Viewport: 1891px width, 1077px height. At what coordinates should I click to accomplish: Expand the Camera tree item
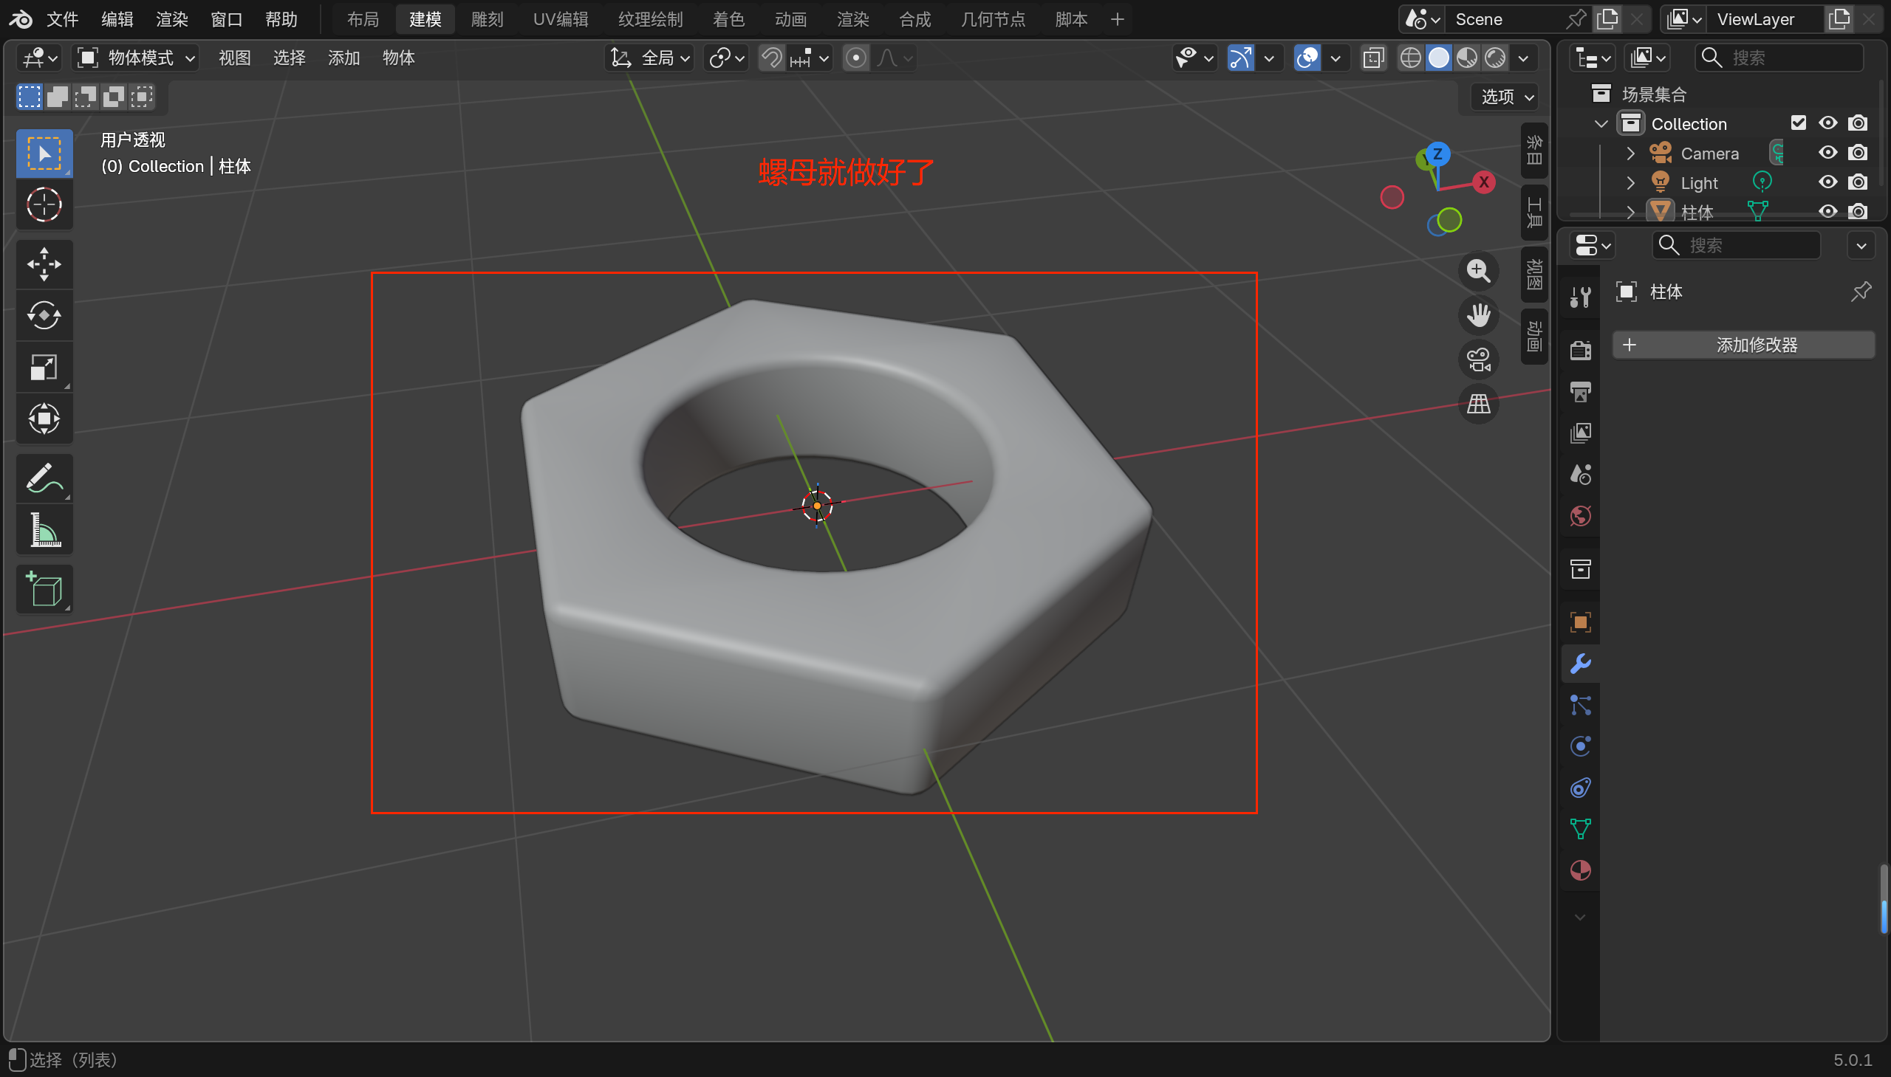pyautogui.click(x=1630, y=153)
